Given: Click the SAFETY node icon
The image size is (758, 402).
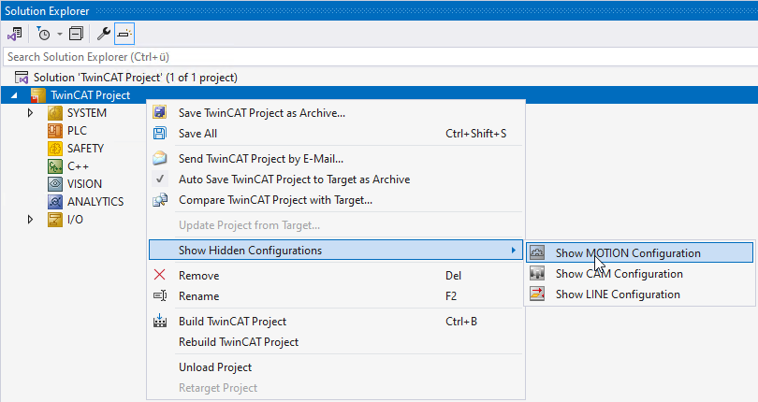Looking at the screenshot, I should tap(55, 149).
